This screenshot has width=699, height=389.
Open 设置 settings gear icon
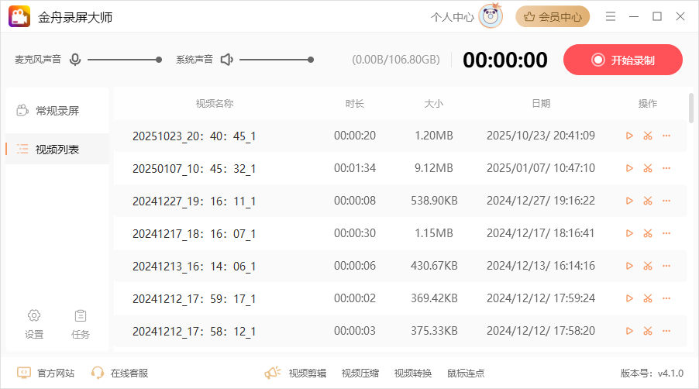(x=34, y=323)
